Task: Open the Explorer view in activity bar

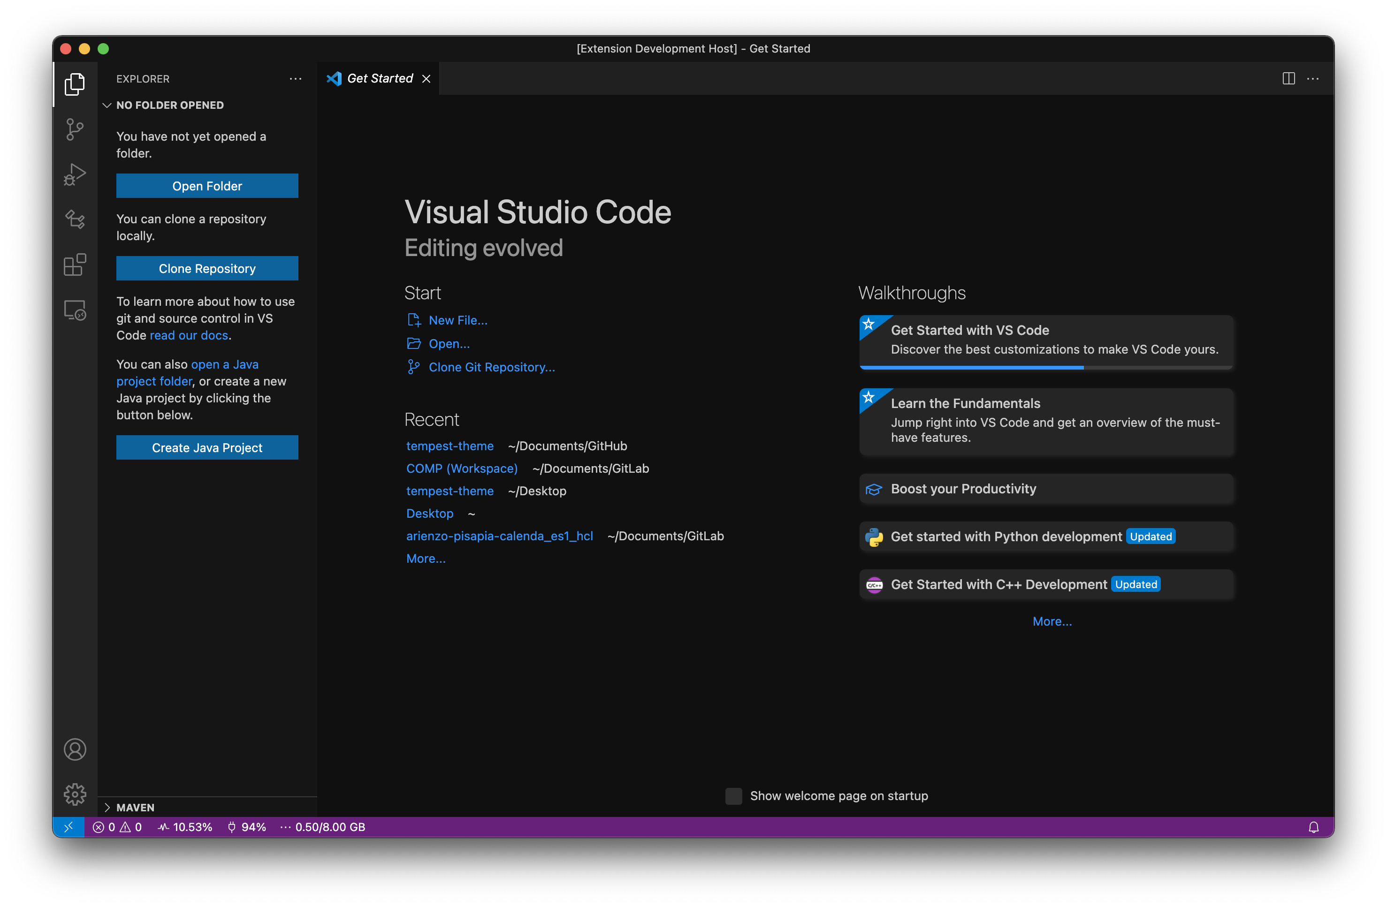Action: pos(75,84)
